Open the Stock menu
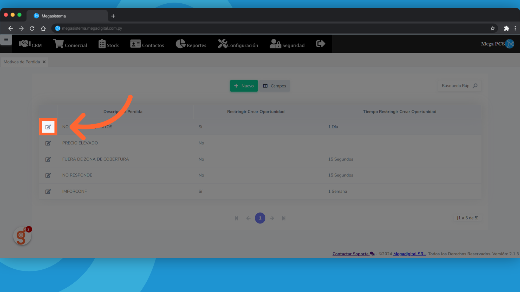 click(x=109, y=44)
